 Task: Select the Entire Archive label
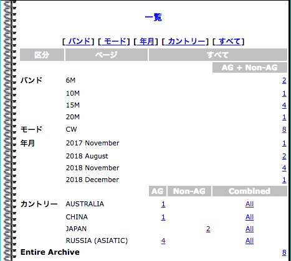pos(50,252)
